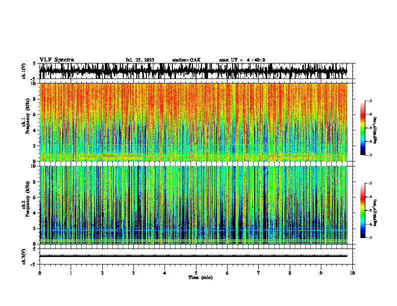Click the ch.1 color bar 'log(PSD)' label
397x306 pixels.
tap(375, 130)
